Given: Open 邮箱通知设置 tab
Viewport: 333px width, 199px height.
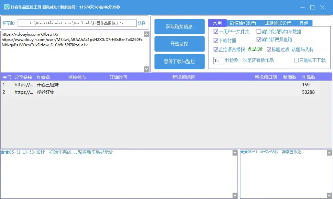Looking at the screenshot, I should [278, 23].
